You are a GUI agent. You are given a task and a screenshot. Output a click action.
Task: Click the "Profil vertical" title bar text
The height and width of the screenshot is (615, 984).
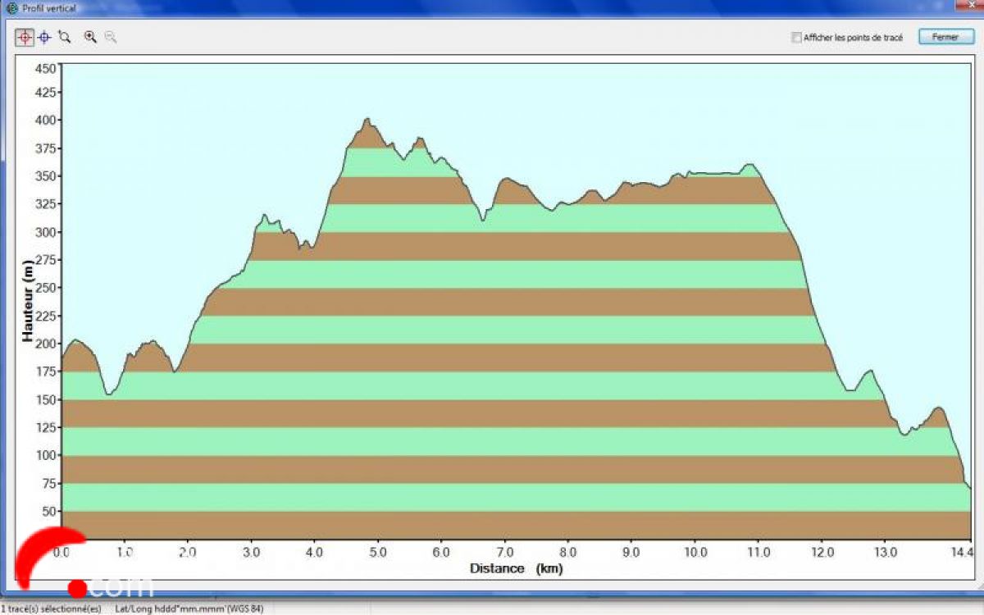click(x=49, y=8)
